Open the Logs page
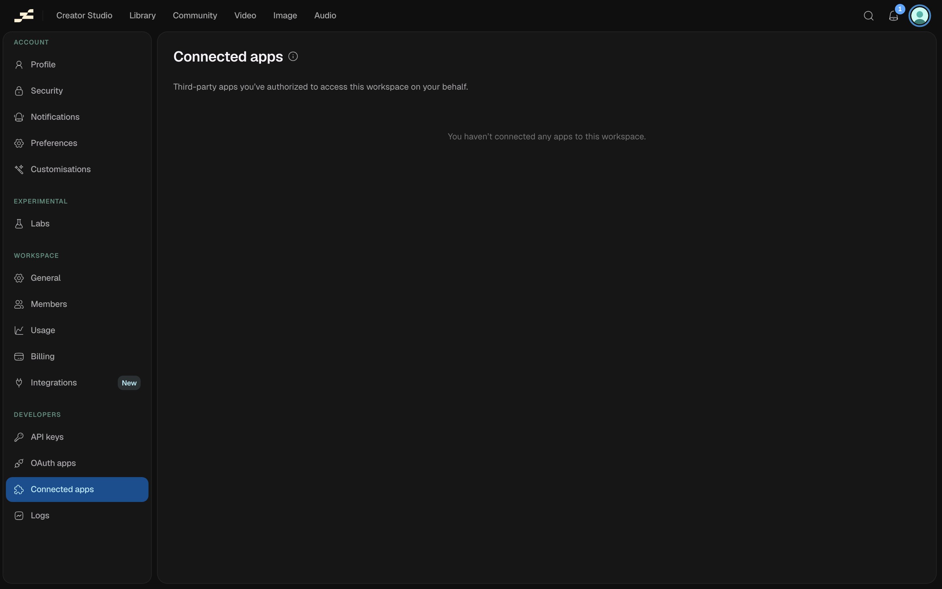 [77, 515]
